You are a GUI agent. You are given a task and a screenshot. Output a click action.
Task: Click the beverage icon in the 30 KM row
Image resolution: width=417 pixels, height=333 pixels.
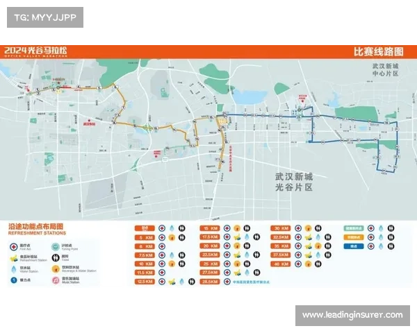308,228
